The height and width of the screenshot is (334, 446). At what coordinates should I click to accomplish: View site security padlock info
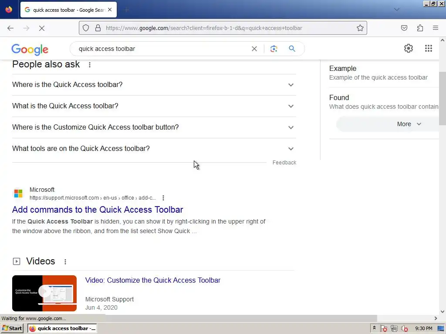coord(98,28)
